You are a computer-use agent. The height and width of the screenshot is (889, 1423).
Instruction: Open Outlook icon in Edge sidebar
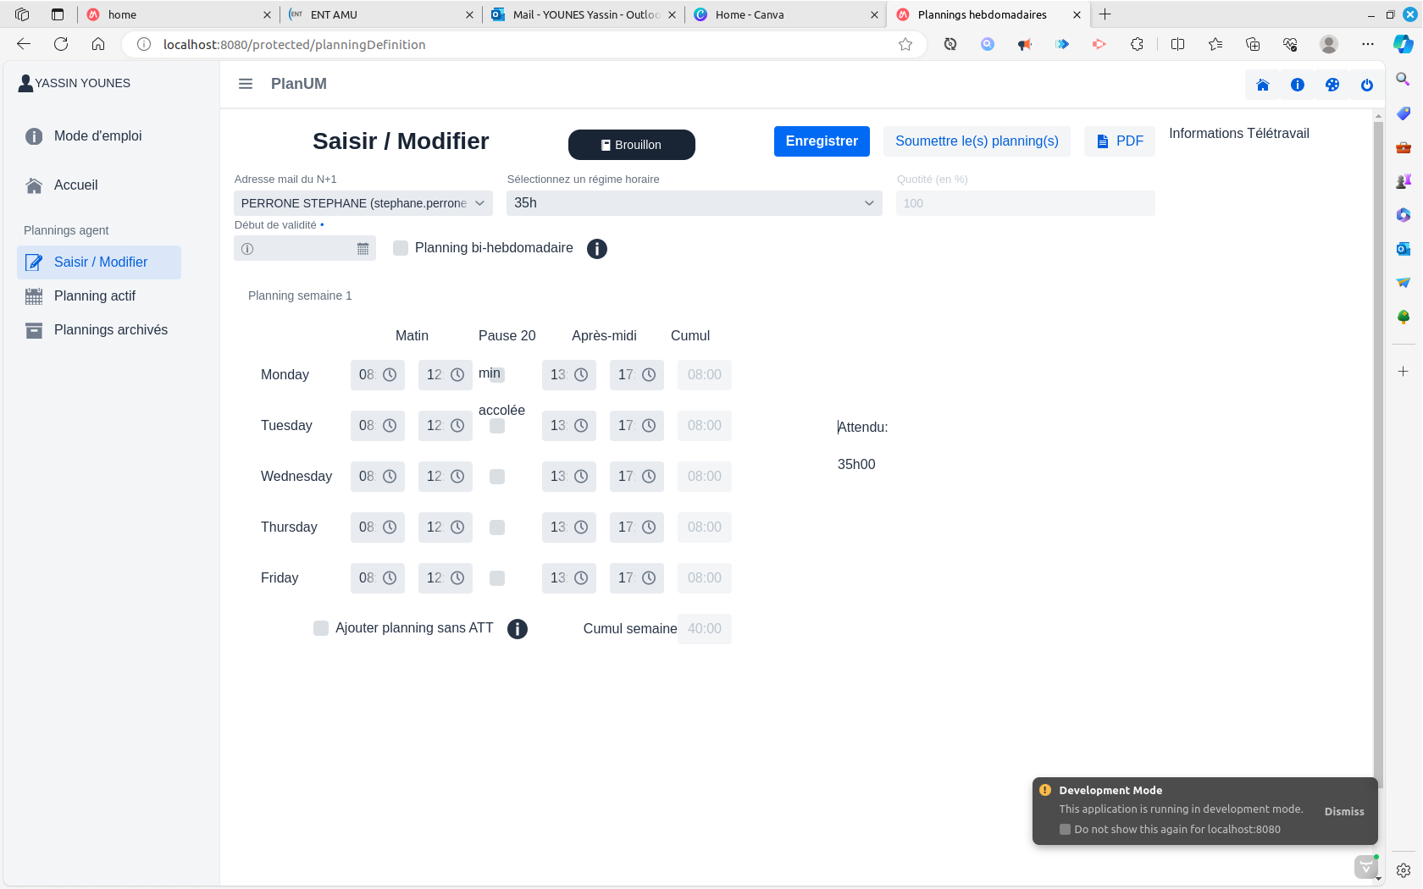click(x=1404, y=249)
